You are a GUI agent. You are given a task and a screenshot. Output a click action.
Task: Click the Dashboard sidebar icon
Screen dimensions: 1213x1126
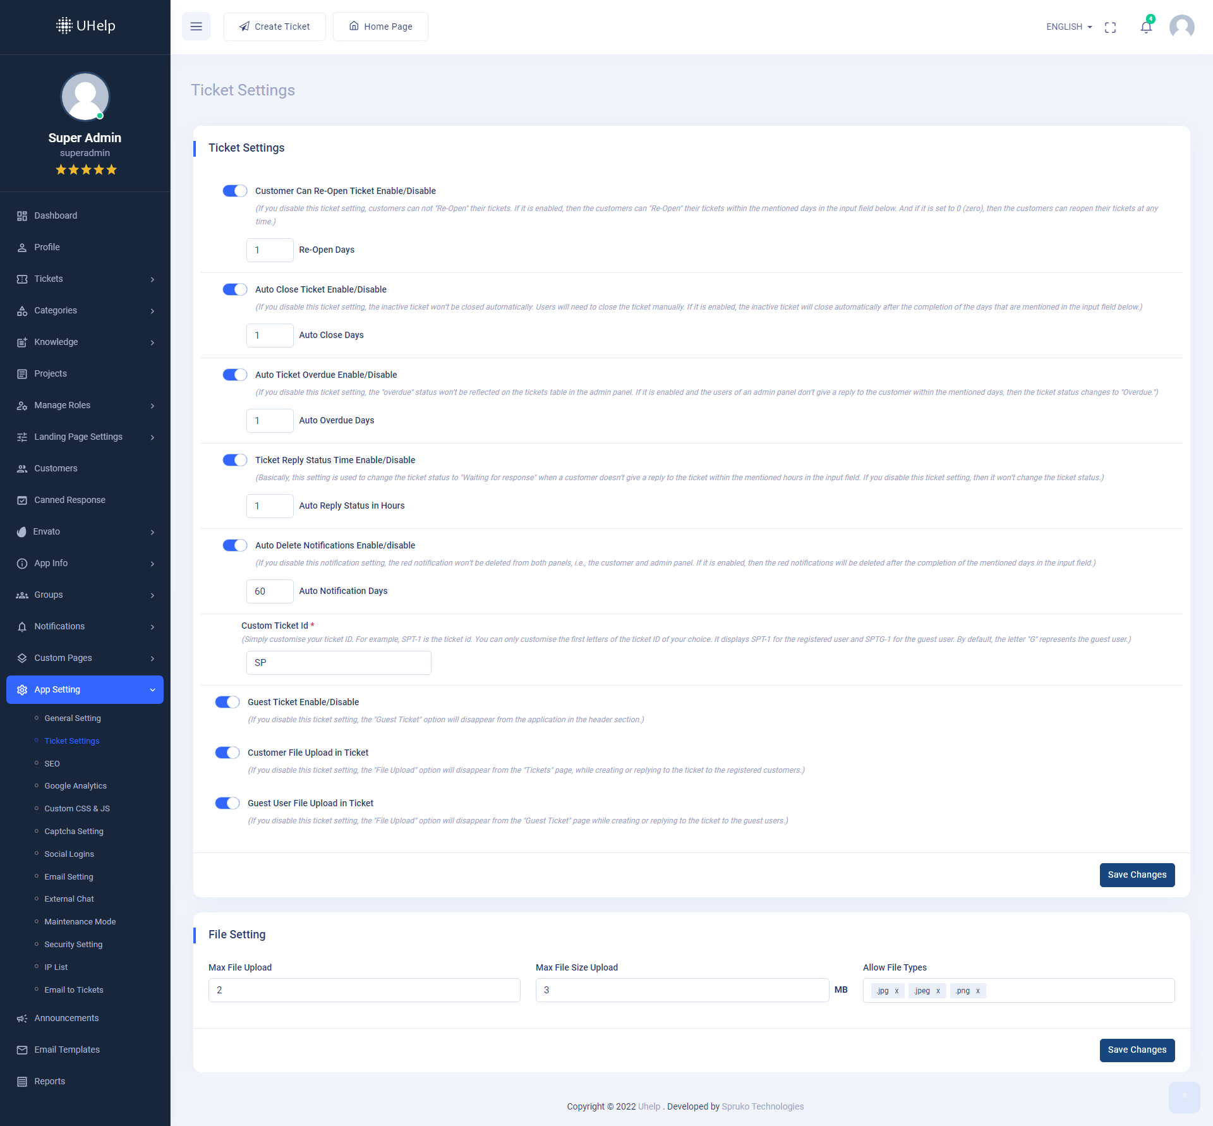(x=22, y=216)
